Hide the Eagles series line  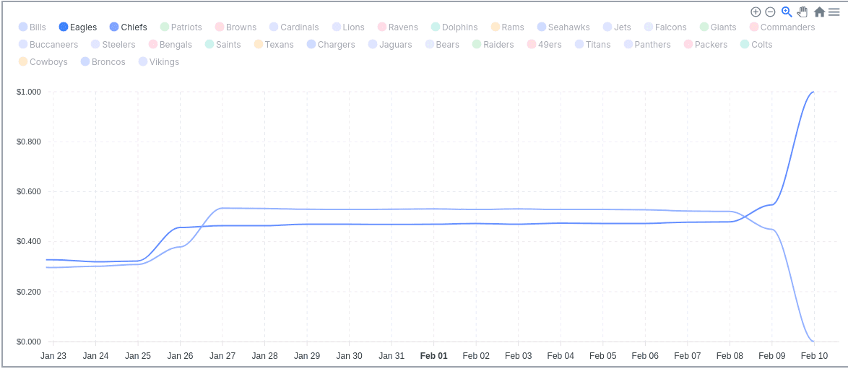(x=78, y=27)
